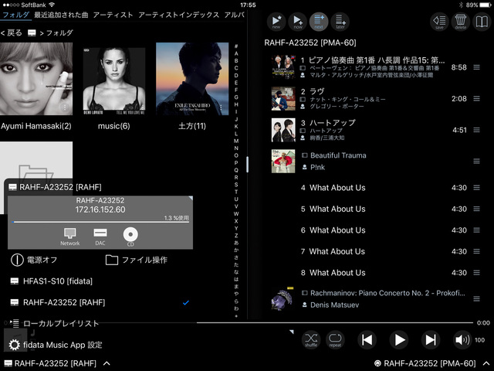The image size is (494, 371).
Task: Open fidata Music App 設定 settings
Action: click(55, 345)
